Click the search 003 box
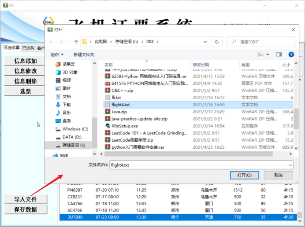The height and width of the screenshot is (227, 305). [260, 42]
